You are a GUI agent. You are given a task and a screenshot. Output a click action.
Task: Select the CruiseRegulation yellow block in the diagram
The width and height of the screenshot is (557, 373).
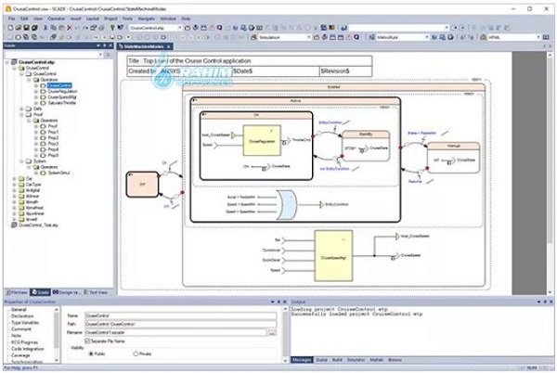tap(262, 140)
